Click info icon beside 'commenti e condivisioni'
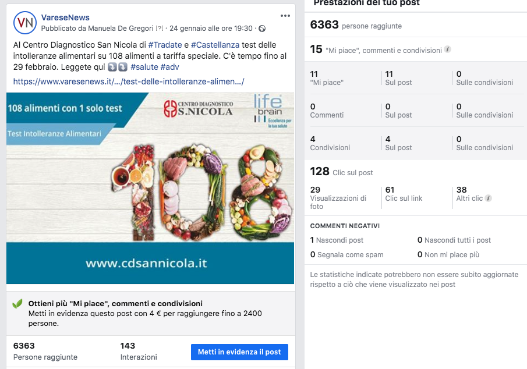The width and height of the screenshot is (527, 369). pos(447,49)
